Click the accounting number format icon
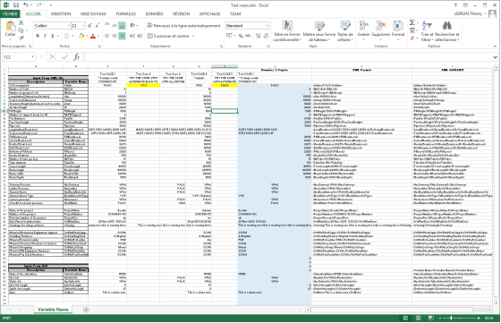Screen dimensions: 501x323 (229, 36)
